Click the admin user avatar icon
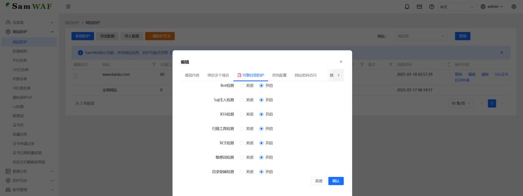This screenshot has height=196, width=523. [x=483, y=7]
